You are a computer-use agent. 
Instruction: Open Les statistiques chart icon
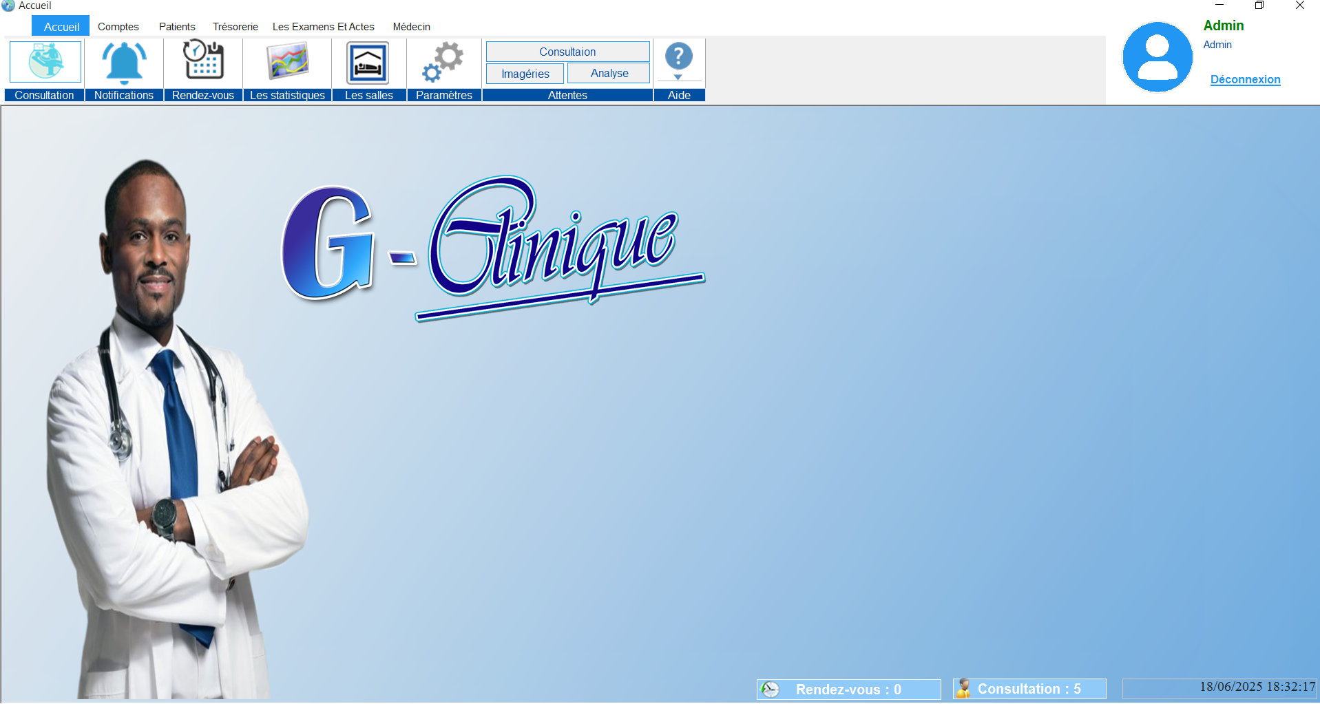tap(287, 62)
